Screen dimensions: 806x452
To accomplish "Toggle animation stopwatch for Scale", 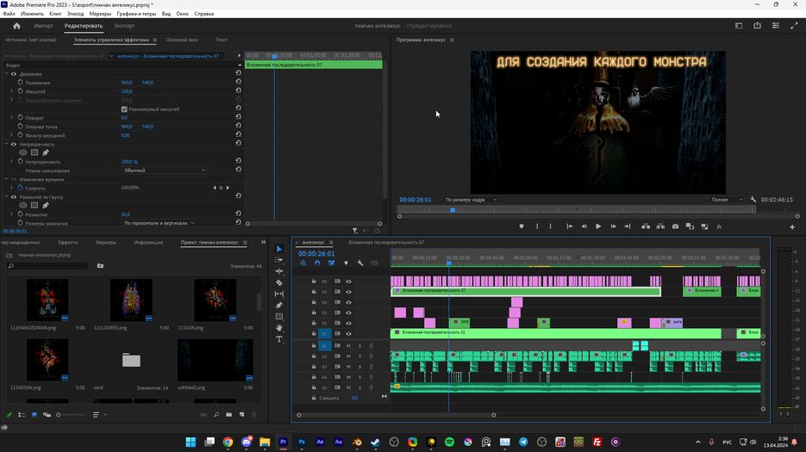I will pyautogui.click(x=21, y=91).
